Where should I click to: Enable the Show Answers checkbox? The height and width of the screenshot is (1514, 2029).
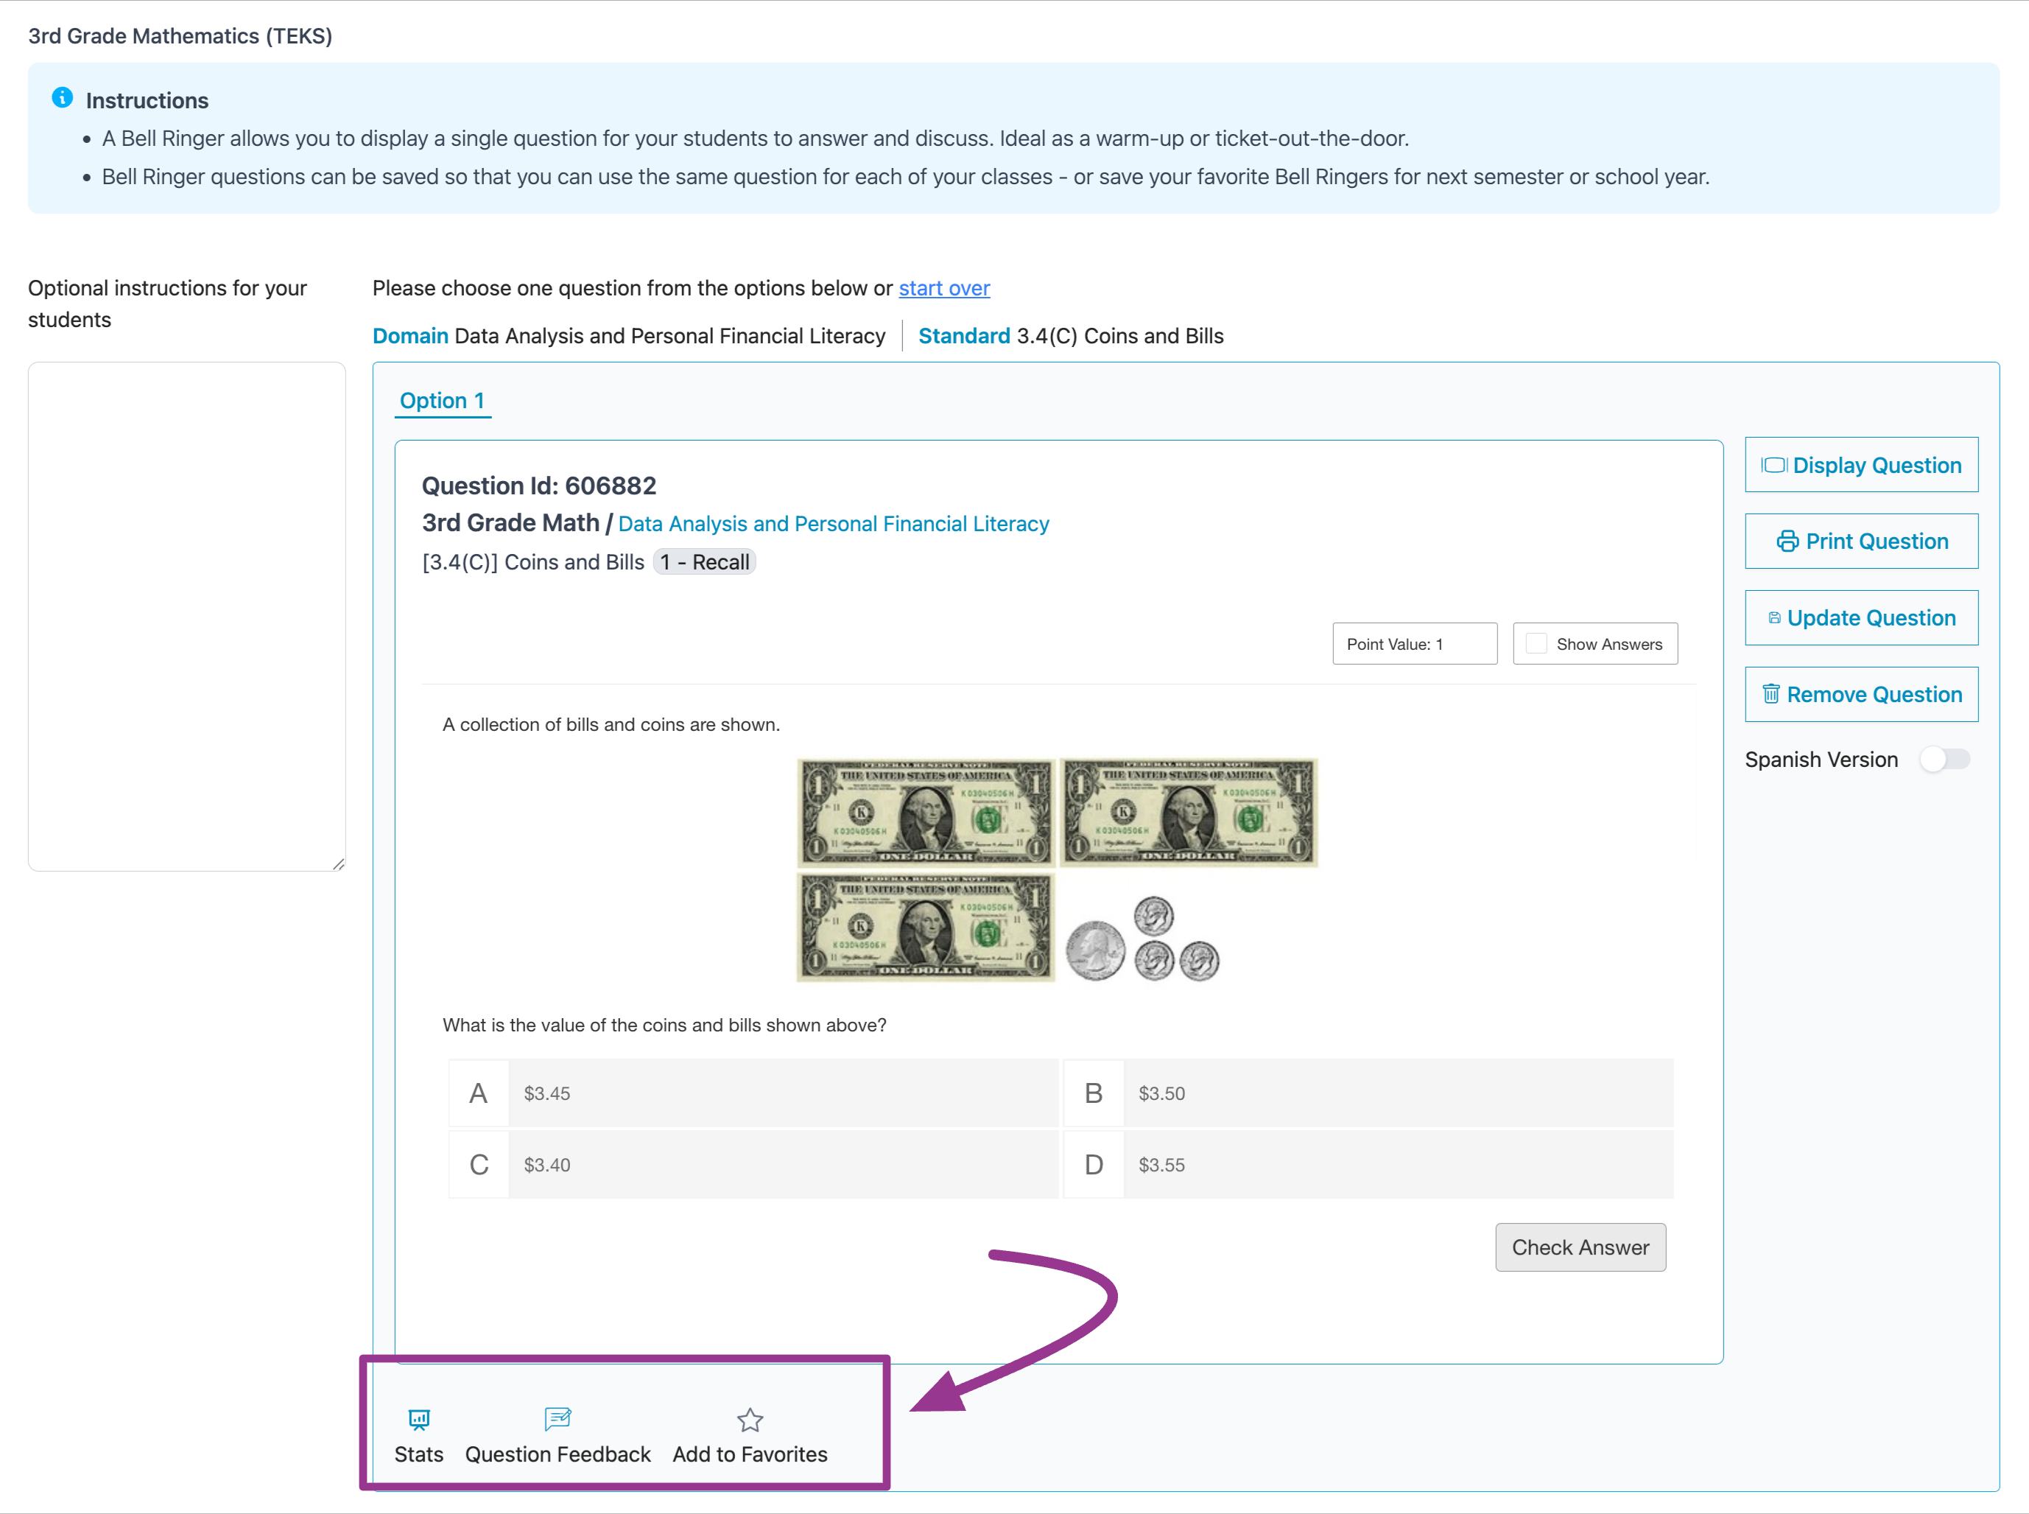coord(1536,643)
